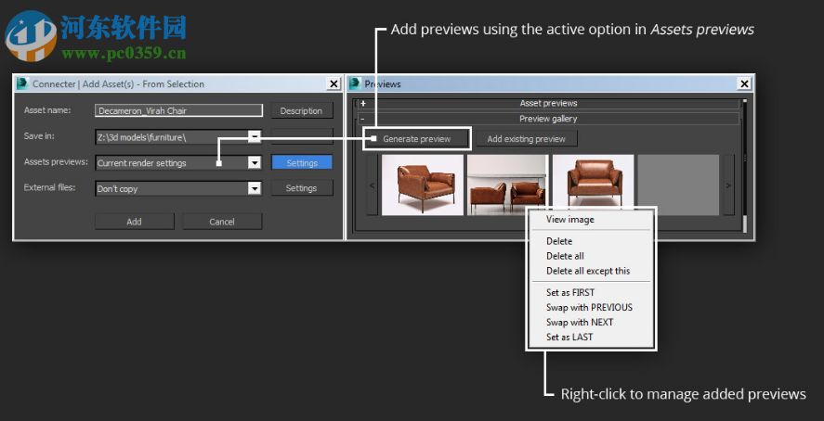Click the Cancel button
Screen dimensions: 824x421
[x=222, y=222]
